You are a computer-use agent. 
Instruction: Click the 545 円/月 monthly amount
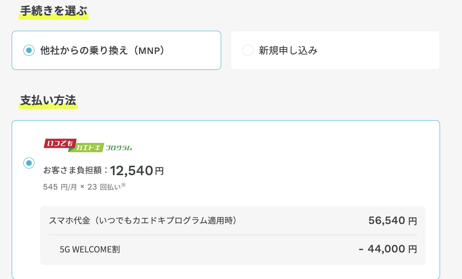(59, 187)
